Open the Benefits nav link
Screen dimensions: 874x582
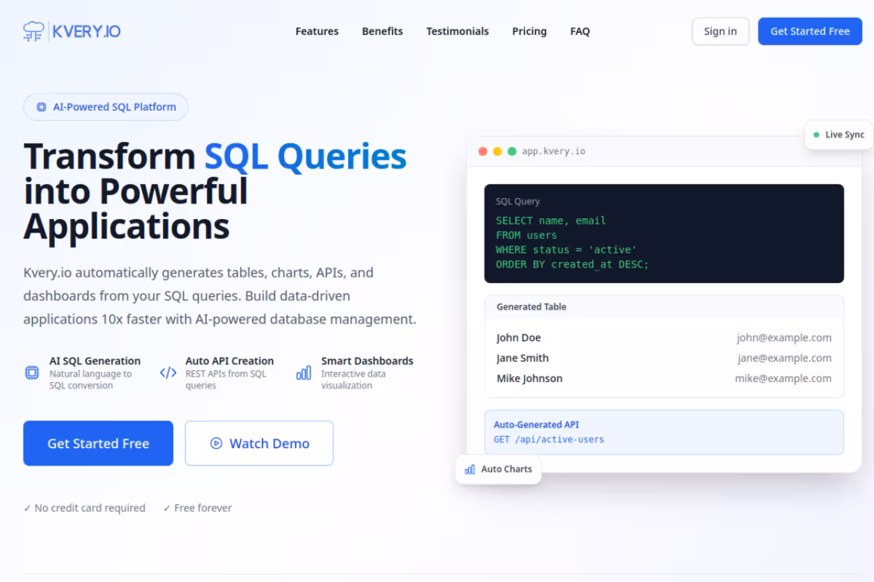(x=382, y=31)
